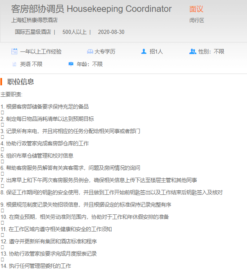Select the 闵行区 district label

click(196, 20)
